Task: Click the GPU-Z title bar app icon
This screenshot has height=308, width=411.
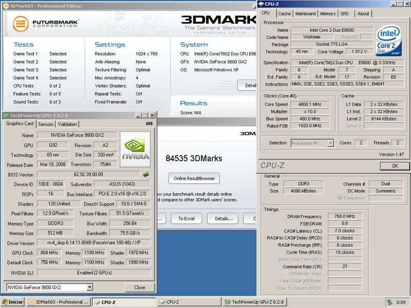Action: pos(6,115)
